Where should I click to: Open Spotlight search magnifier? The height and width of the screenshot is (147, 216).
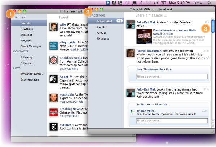[x=209, y=3]
